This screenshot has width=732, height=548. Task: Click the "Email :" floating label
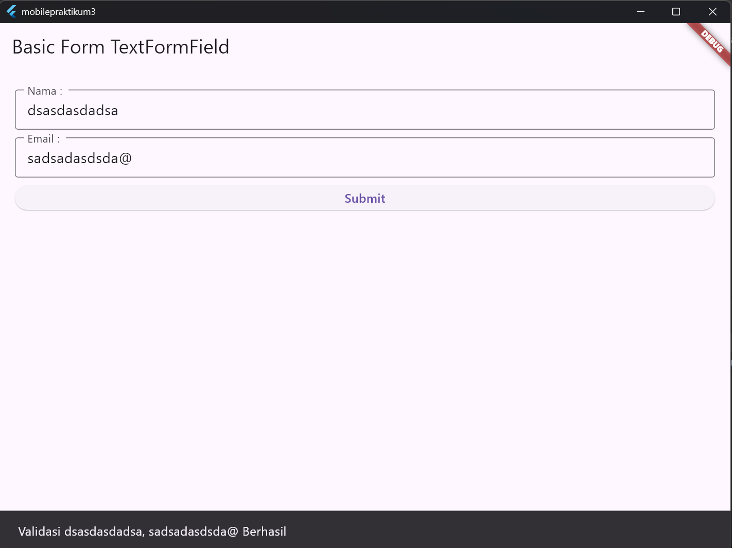(44, 139)
